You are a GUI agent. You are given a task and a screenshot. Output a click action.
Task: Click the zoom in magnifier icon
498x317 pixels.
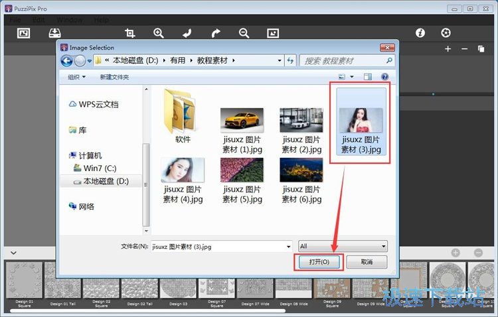(x=159, y=32)
